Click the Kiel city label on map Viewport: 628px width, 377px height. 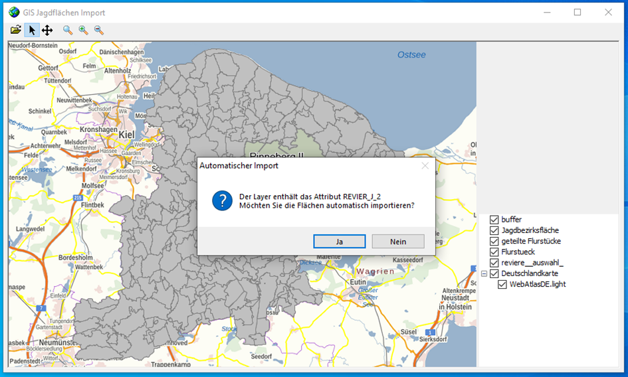(126, 135)
